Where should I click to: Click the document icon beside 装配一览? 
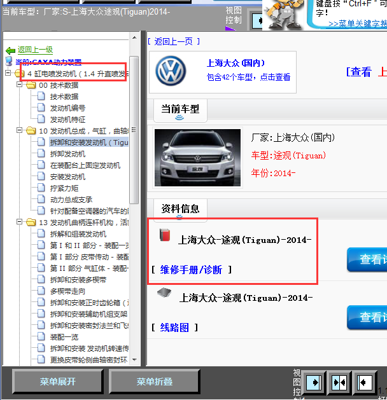click(41, 336)
